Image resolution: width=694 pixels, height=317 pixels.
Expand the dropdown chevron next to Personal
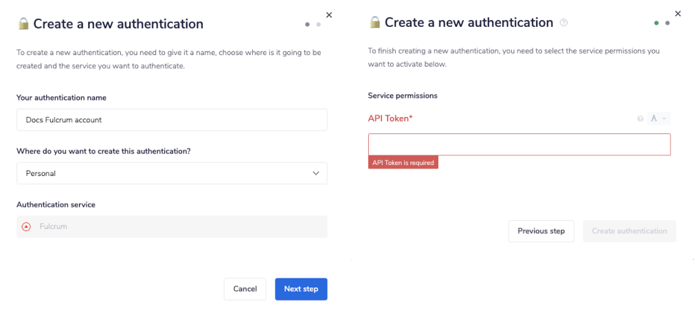tap(316, 173)
